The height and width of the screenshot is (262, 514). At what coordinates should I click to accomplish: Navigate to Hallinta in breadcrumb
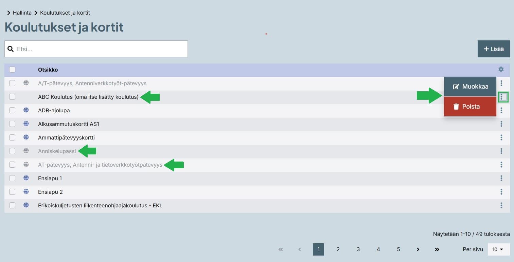[22, 13]
